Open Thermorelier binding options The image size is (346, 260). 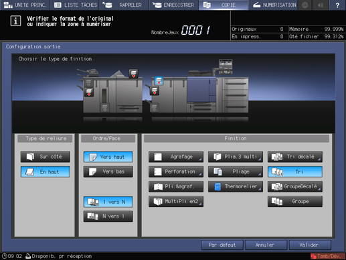[236, 186]
